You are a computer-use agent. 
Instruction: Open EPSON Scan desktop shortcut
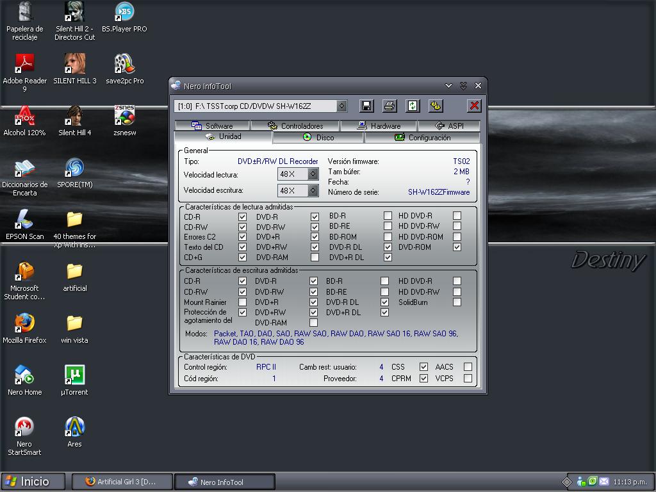pyautogui.click(x=25, y=225)
